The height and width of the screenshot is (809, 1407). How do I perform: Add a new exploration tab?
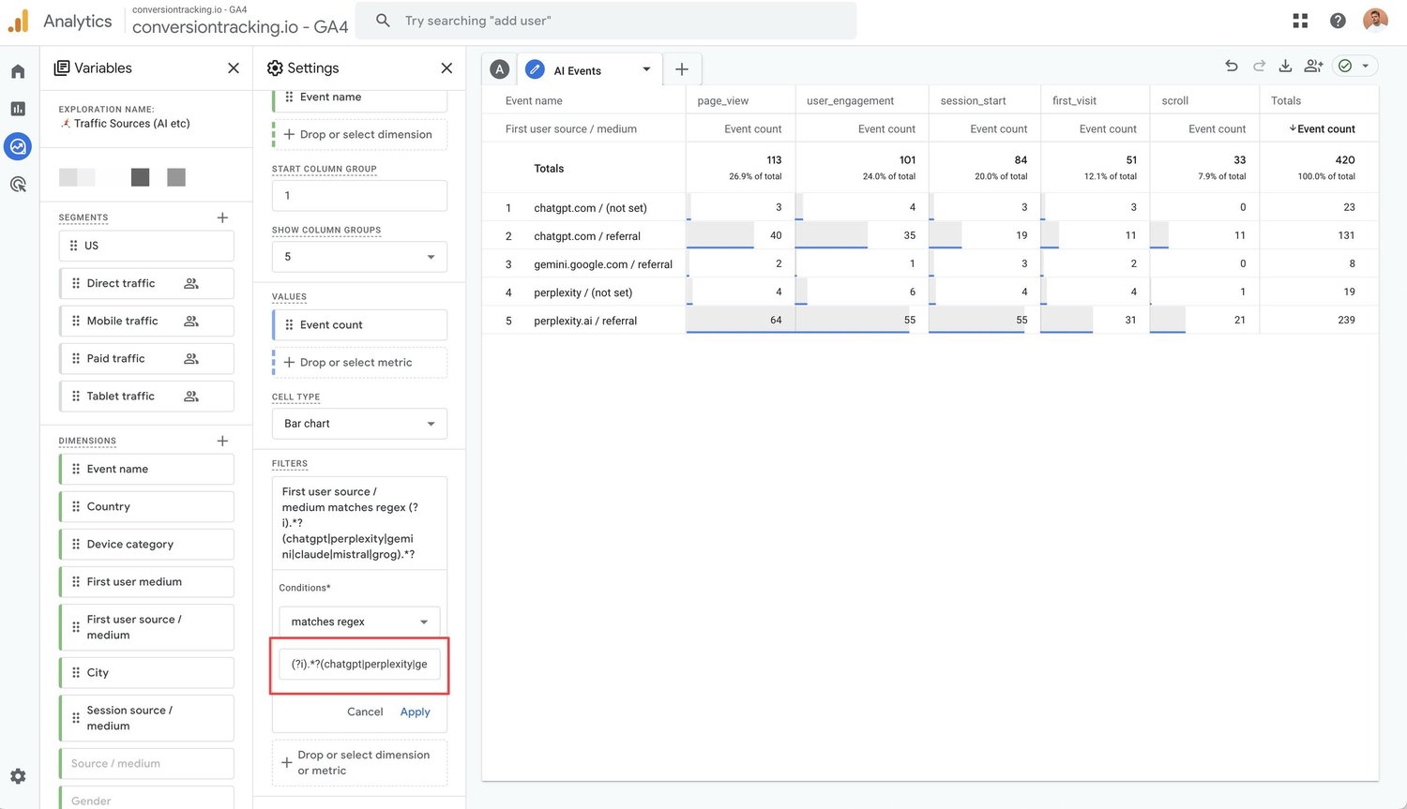pos(682,69)
